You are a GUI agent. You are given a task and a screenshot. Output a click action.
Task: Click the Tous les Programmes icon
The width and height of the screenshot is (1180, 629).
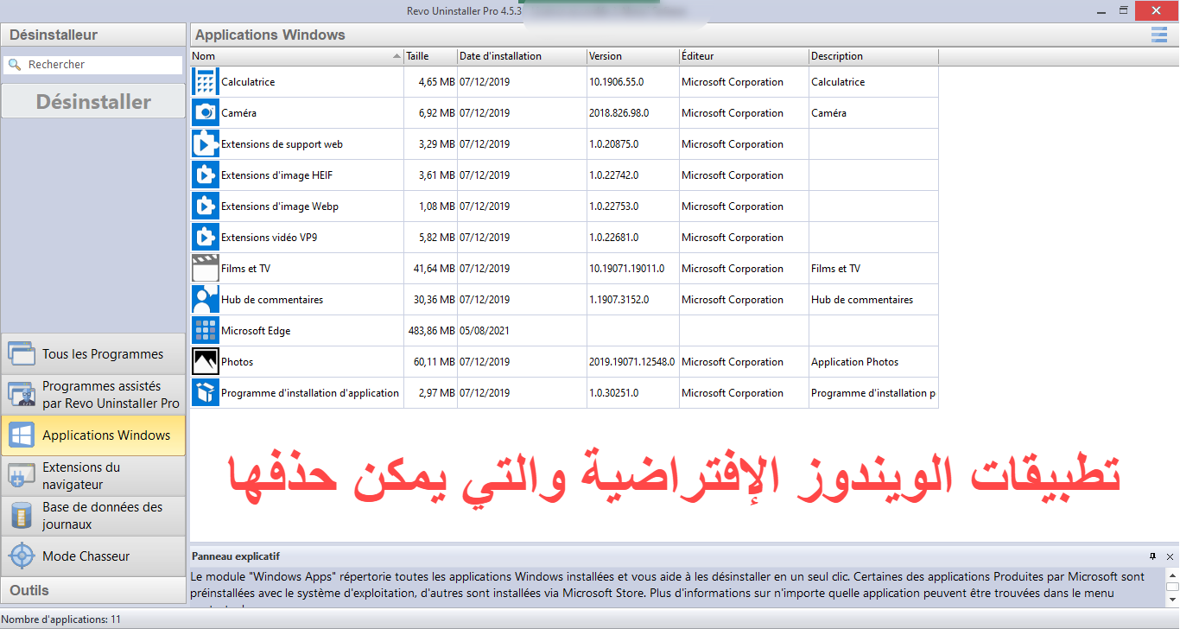[22, 353]
